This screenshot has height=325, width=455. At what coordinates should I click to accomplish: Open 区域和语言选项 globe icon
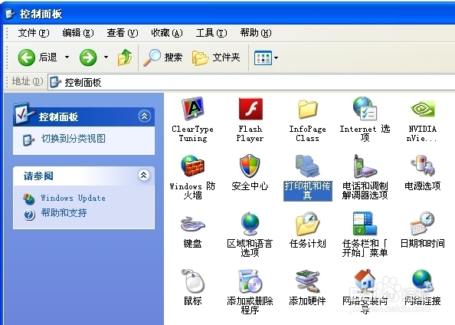tap(250, 223)
